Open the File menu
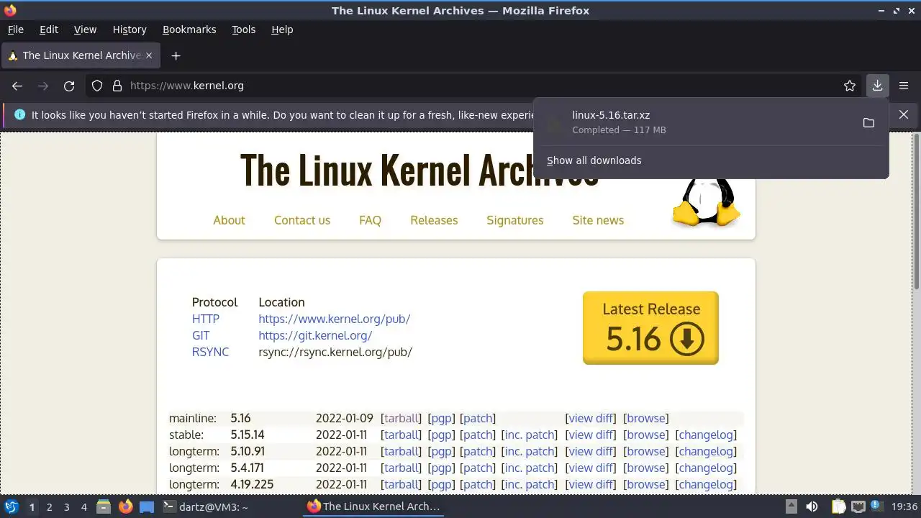The height and width of the screenshot is (518, 921). 15,29
